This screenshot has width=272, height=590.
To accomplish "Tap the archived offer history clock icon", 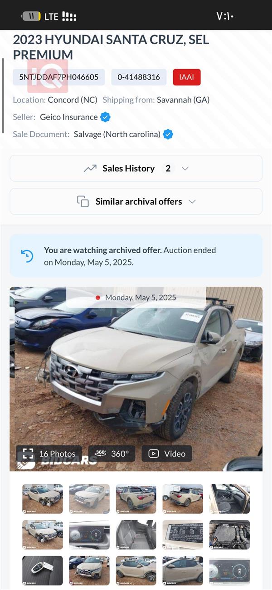I will pyautogui.click(x=27, y=255).
